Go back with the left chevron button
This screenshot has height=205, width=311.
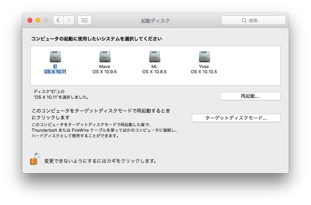tap(58, 20)
